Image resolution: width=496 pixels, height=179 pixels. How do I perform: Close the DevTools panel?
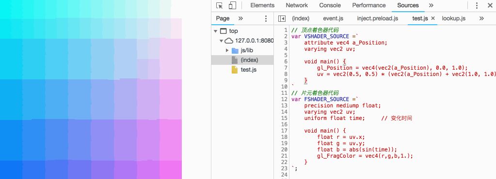(x=490, y=5)
